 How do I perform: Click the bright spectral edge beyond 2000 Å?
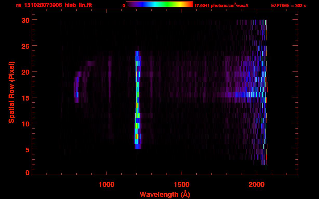coord(266,95)
